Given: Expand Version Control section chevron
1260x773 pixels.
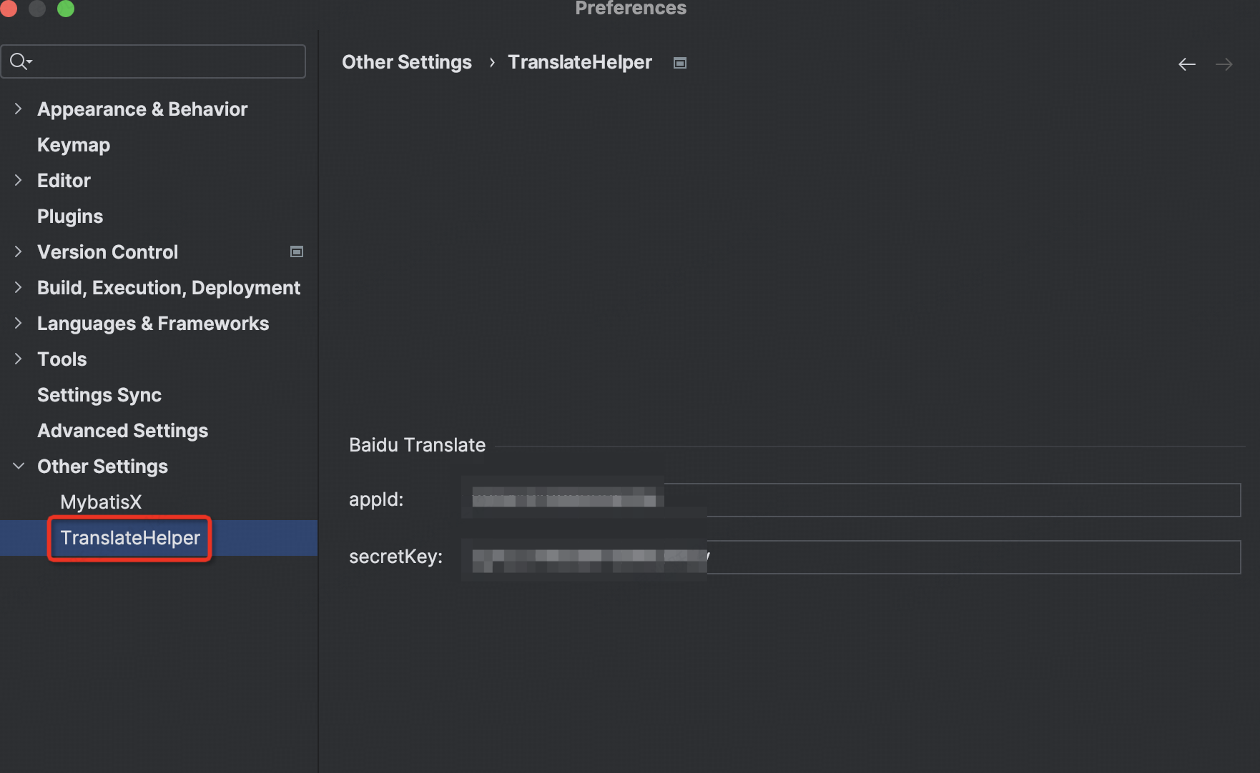Looking at the screenshot, I should click(x=19, y=251).
